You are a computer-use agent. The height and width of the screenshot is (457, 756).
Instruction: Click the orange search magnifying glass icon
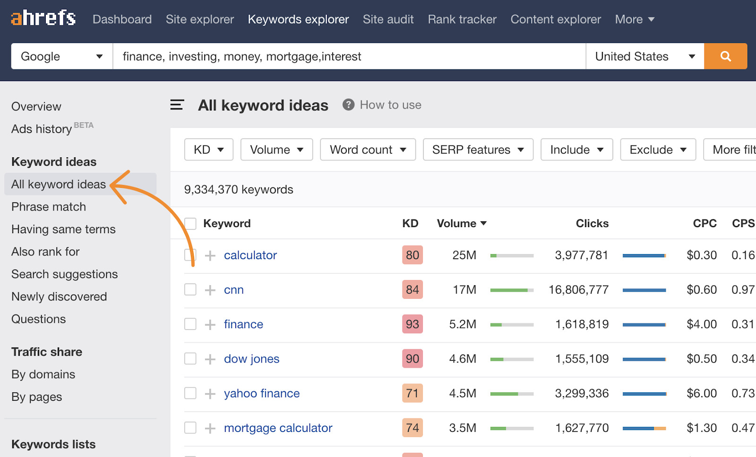[725, 56]
